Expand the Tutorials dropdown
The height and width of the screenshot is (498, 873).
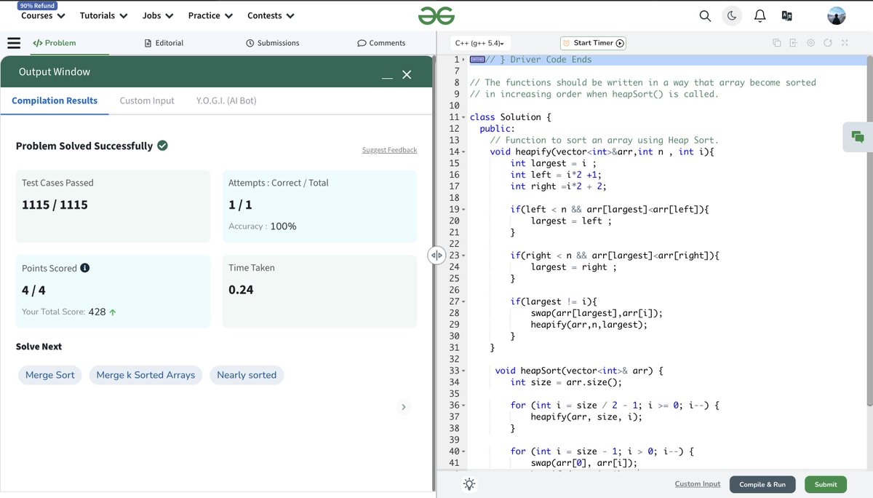(x=104, y=15)
